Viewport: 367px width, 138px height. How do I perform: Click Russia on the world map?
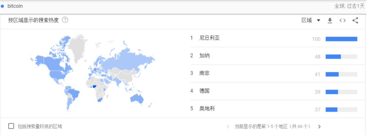[x=130, y=58]
